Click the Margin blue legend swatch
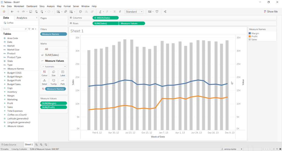282x151 pixels. [250, 33]
